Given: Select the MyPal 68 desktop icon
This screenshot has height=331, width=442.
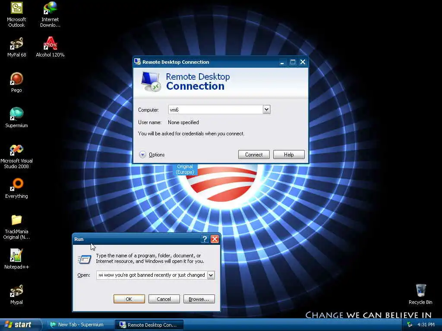Looking at the screenshot, I should 16,47.
